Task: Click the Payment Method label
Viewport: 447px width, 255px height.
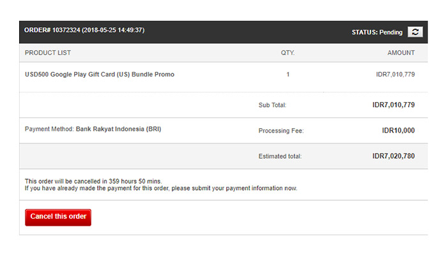Action: coord(49,129)
